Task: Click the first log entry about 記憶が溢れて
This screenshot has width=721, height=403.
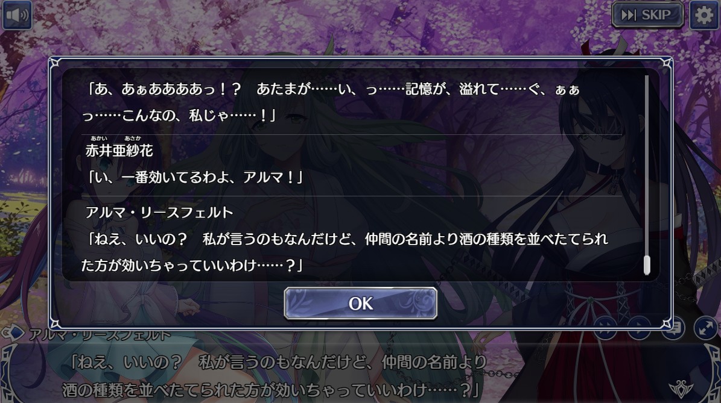Action: pos(331,102)
